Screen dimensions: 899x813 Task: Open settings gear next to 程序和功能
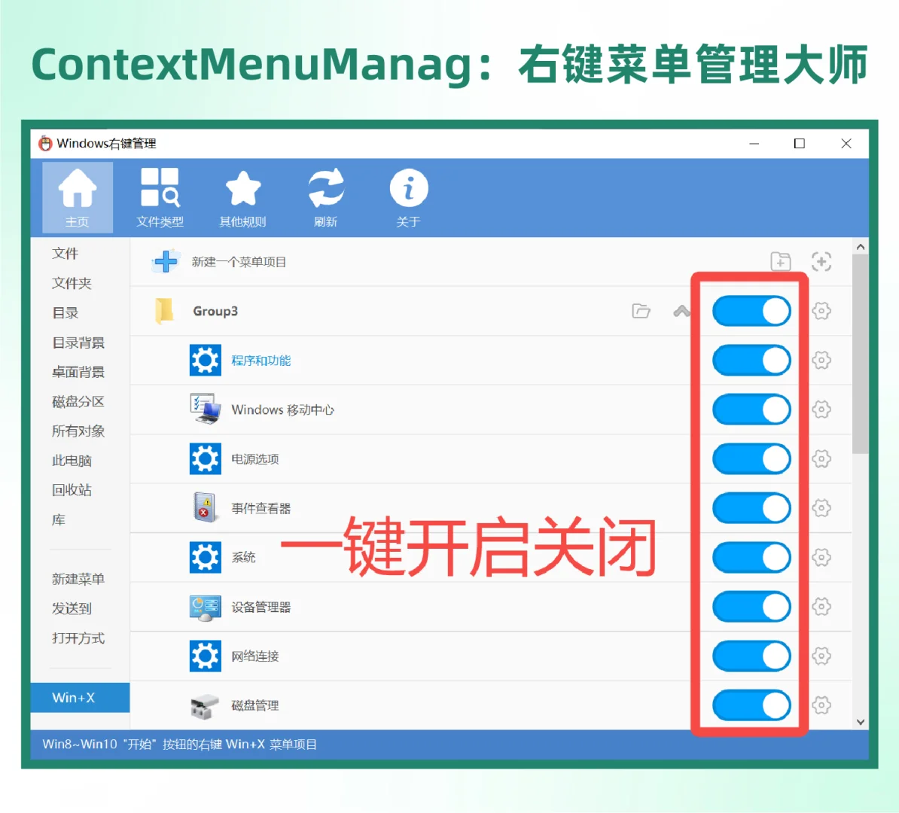(x=821, y=360)
